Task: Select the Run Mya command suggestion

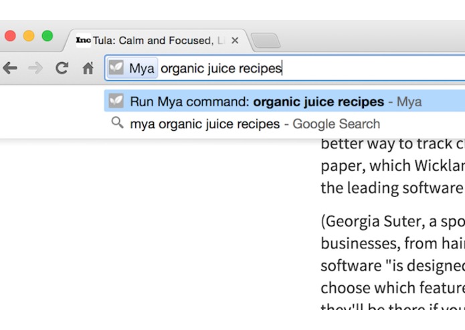Action: coord(285,102)
